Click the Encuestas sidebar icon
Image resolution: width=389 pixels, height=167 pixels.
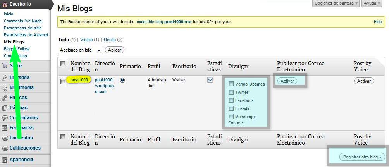click(5, 138)
